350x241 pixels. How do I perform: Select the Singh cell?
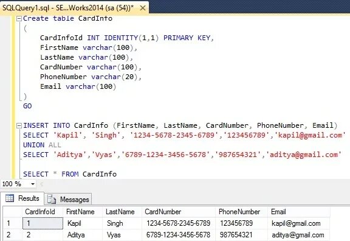coord(122,223)
